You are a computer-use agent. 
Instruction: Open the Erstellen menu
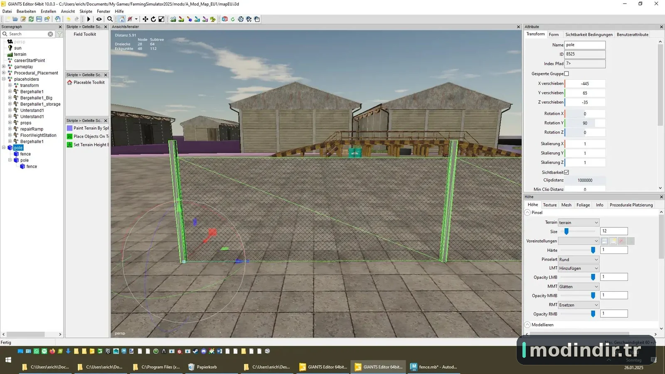(48, 11)
